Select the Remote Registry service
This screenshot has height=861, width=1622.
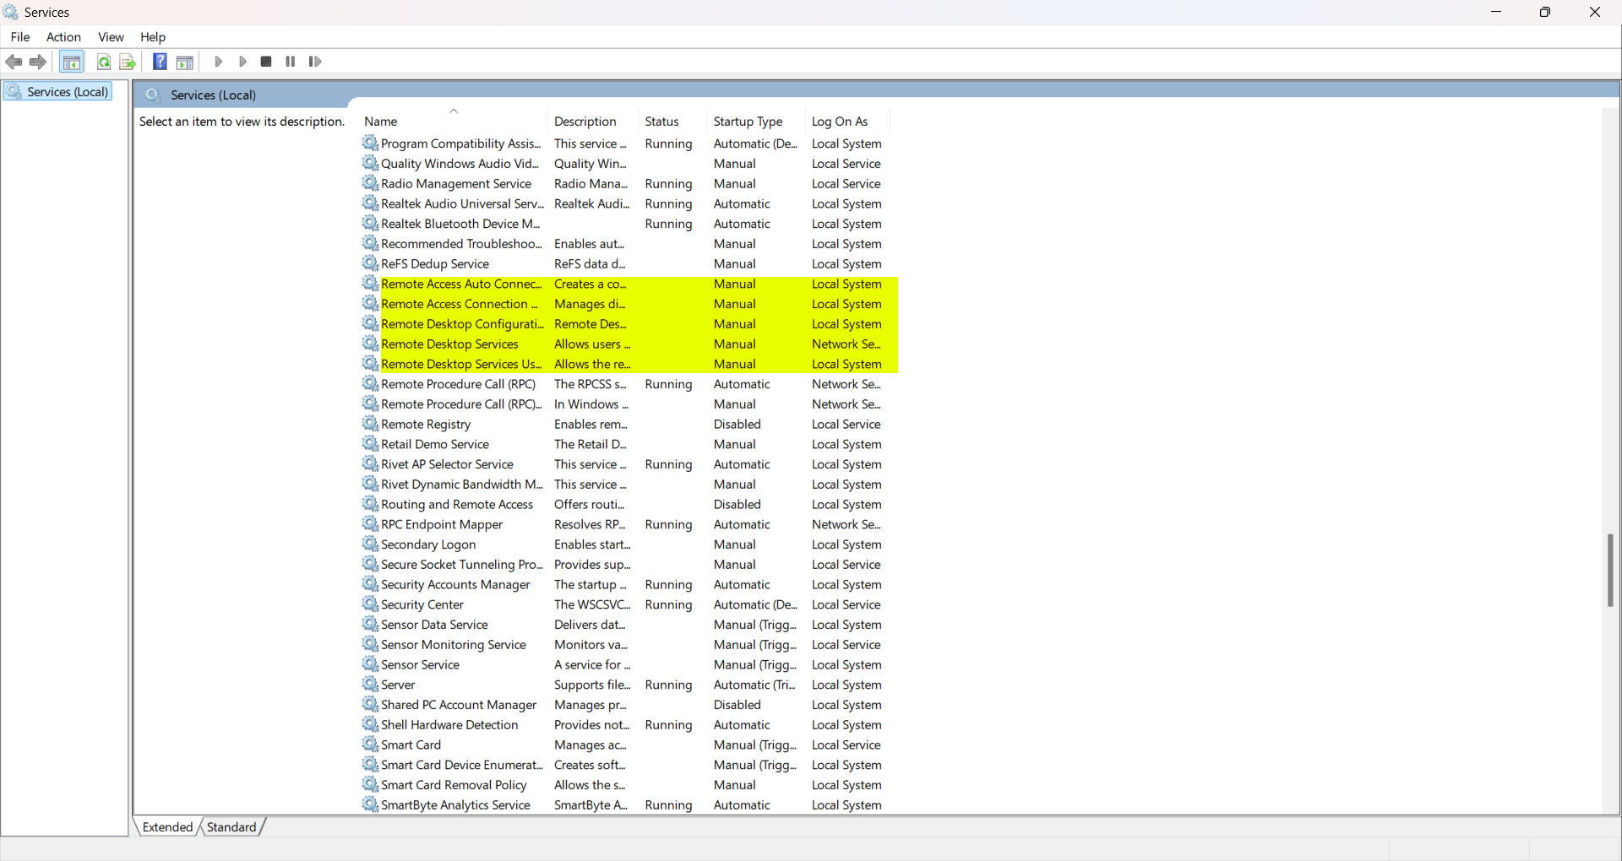pos(426,425)
